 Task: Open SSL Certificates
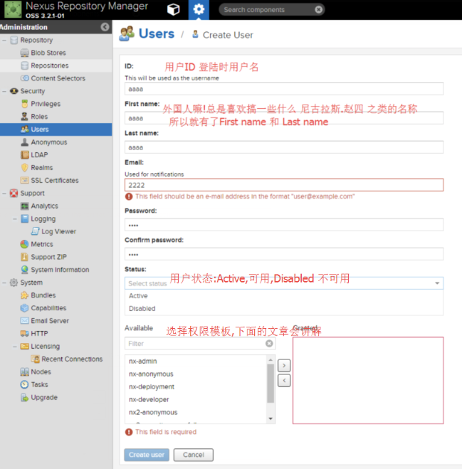(55, 180)
